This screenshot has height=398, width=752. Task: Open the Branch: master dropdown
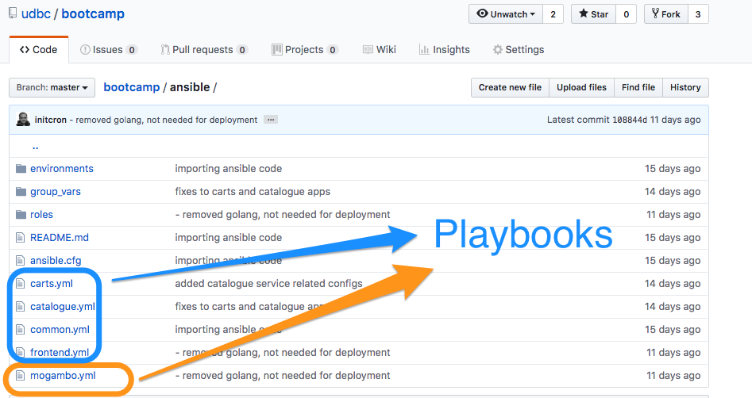point(52,88)
